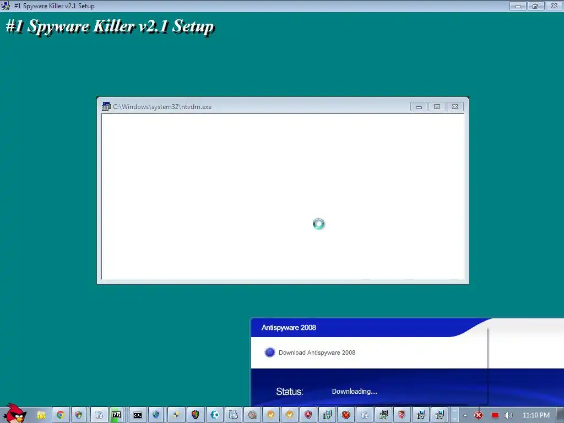Close the ntvdm.exe window
Screen dimensions: 564x423
tap(455, 107)
